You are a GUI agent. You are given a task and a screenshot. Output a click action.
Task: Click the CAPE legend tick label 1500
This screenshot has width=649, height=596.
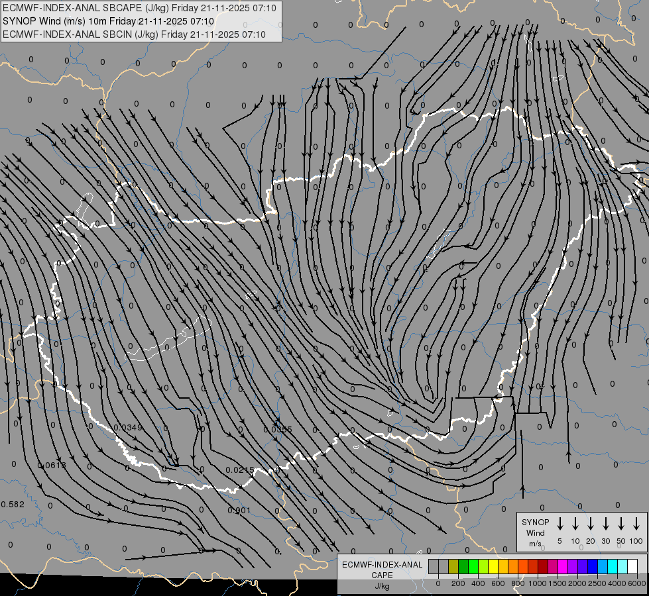coord(558,583)
